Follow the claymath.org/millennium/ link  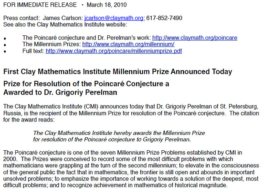(x=128, y=44)
